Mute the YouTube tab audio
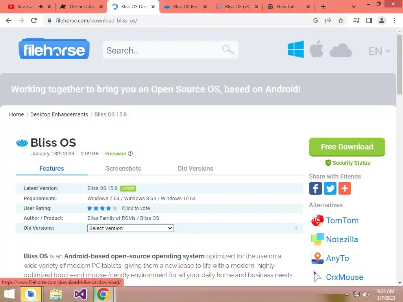Image resolution: width=403 pixels, height=302 pixels. [41, 7]
